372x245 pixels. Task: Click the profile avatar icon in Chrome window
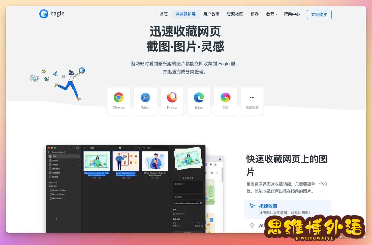(215, 164)
